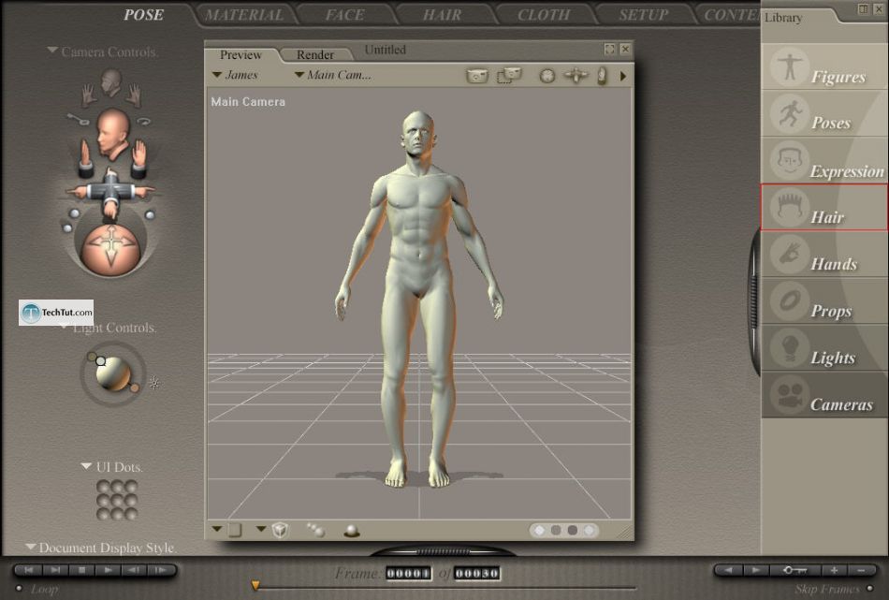Click the scale dot above the trackball left
The width and height of the screenshot is (889, 600).
pyautogui.click(x=74, y=213)
